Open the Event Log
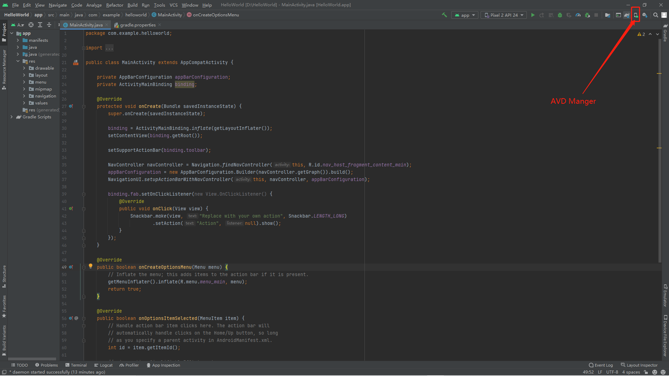The height and width of the screenshot is (376, 669). point(603,365)
